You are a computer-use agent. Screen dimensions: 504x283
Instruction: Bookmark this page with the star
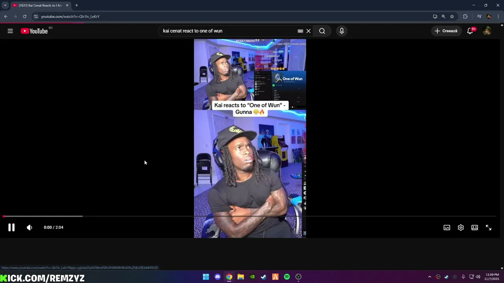tap(452, 17)
